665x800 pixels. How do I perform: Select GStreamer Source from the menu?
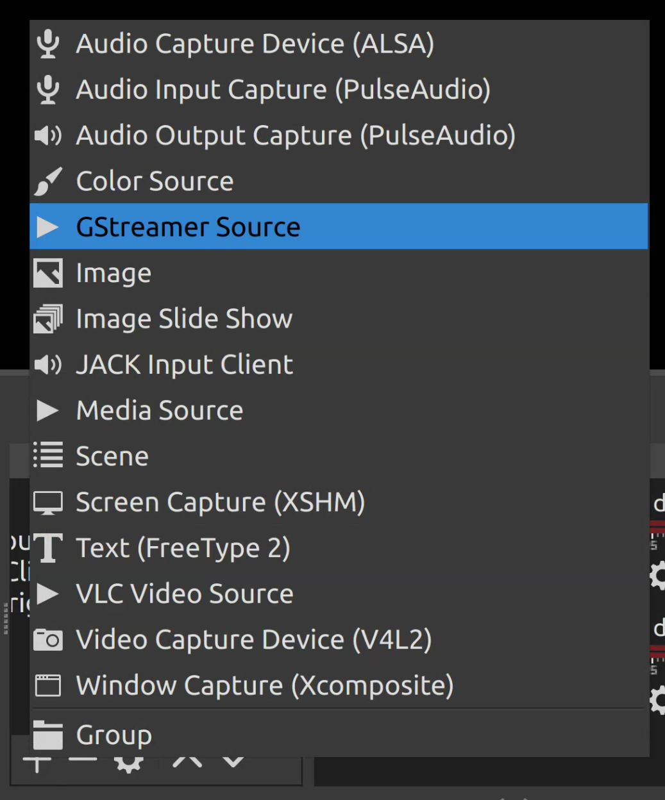point(188,226)
